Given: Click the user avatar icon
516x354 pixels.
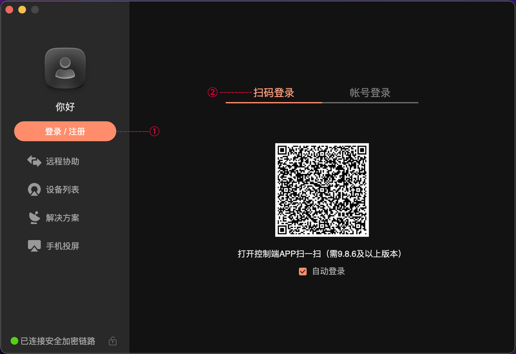Looking at the screenshot, I should pos(65,68).
